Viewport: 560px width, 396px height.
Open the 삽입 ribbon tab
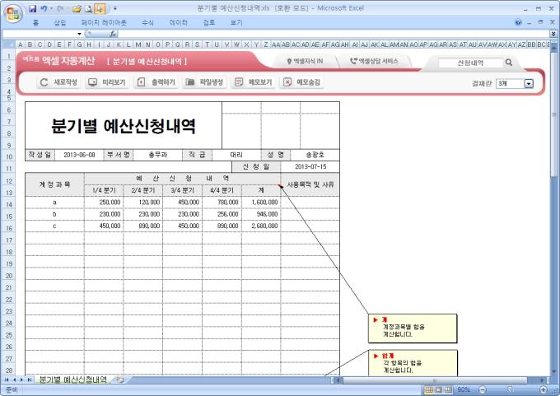pyautogui.click(x=60, y=23)
